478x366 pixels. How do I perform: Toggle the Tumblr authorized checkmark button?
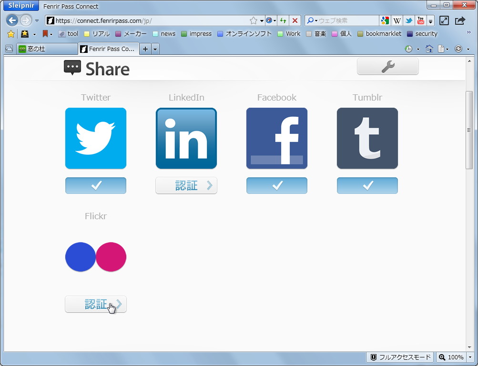367,185
